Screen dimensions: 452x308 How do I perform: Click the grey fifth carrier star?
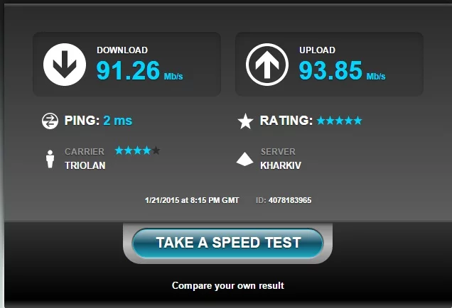click(156, 150)
